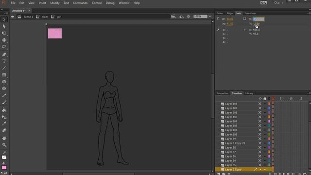
Task: Toggle lock on Layer 106
Action: (x=265, y=113)
